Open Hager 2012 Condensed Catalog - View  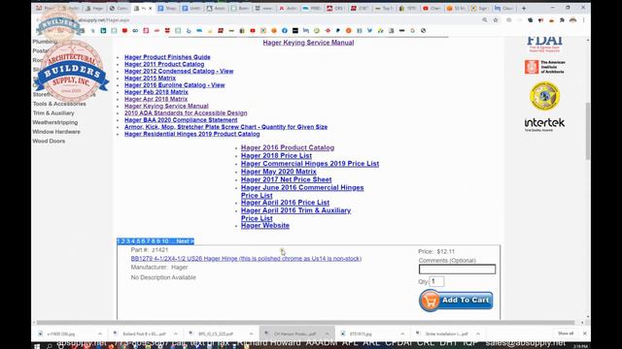point(179,71)
